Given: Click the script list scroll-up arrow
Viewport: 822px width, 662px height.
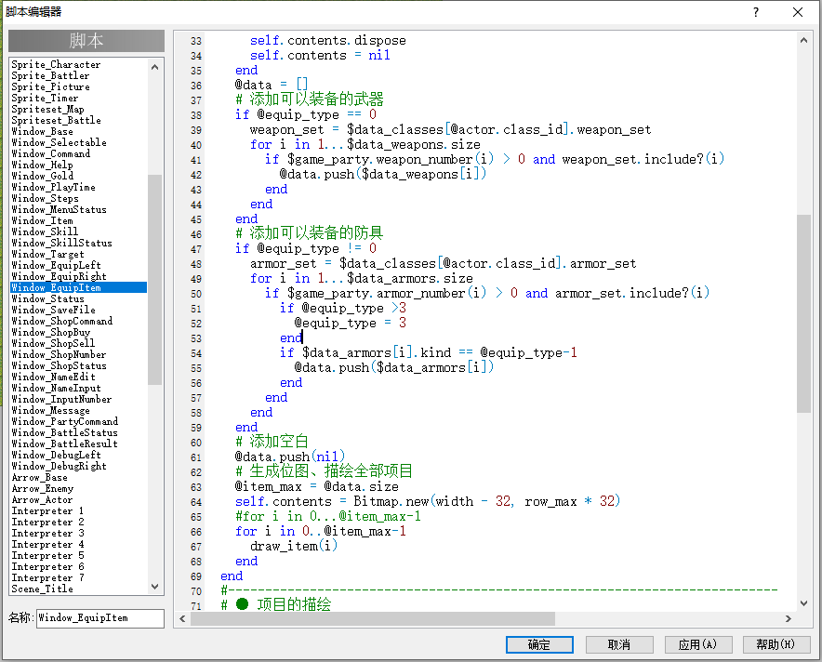Looking at the screenshot, I should 154,67.
